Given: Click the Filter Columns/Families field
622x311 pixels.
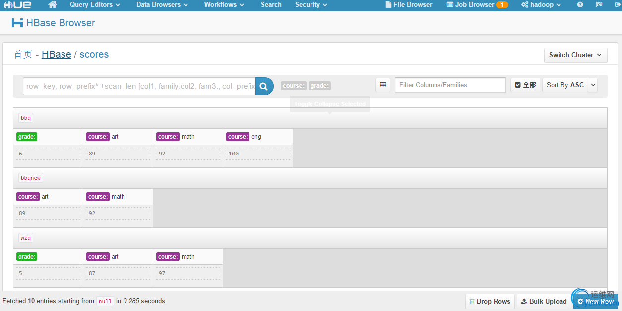Looking at the screenshot, I should point(450,85).
